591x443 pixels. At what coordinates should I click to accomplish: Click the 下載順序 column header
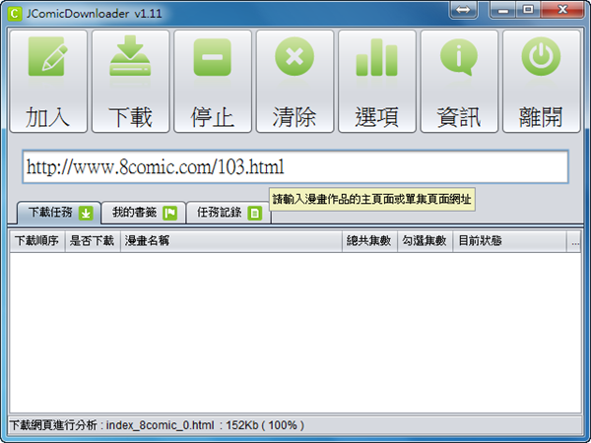tap(37, 241)
